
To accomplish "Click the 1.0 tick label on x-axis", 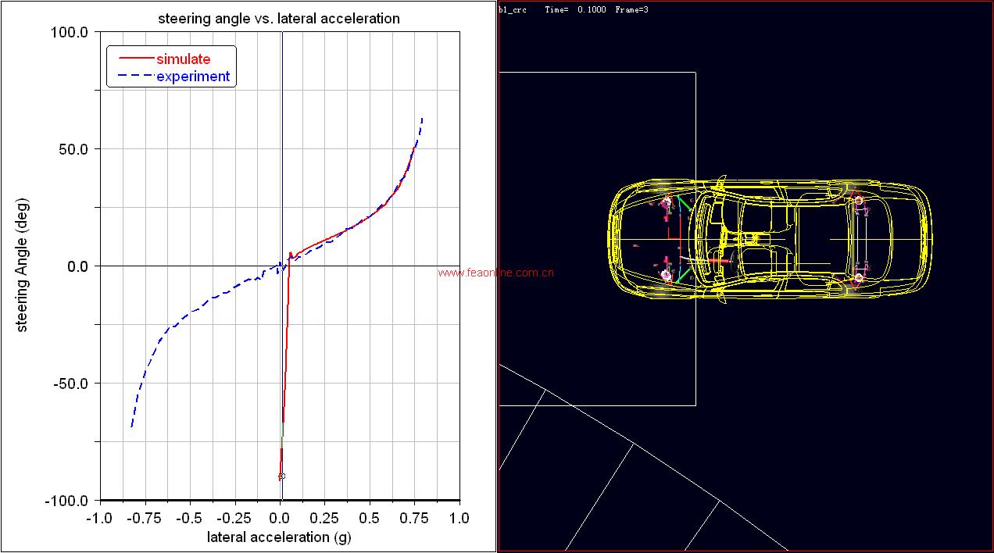I will (459, 518).
